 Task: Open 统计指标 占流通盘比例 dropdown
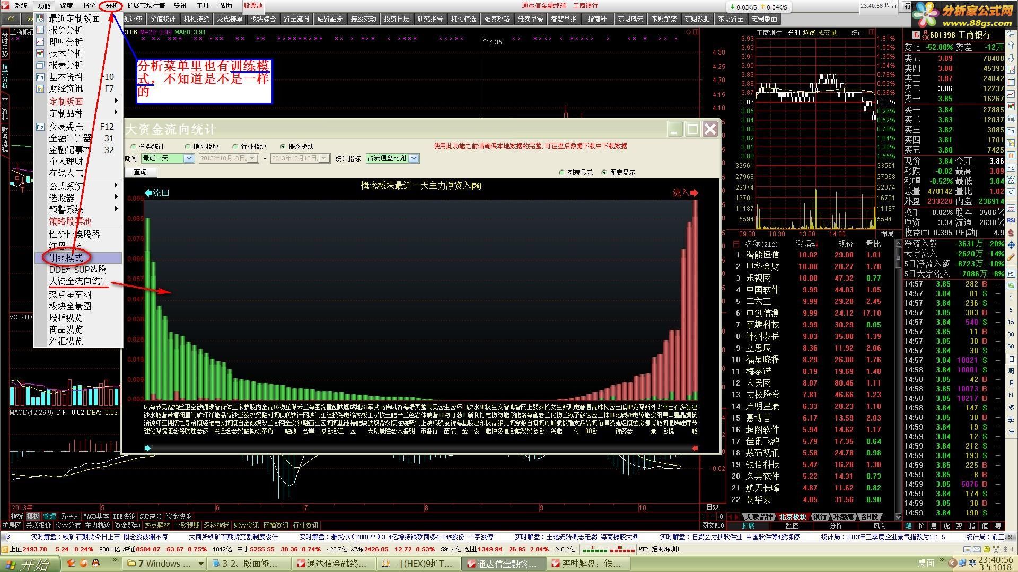click(414, 158)
